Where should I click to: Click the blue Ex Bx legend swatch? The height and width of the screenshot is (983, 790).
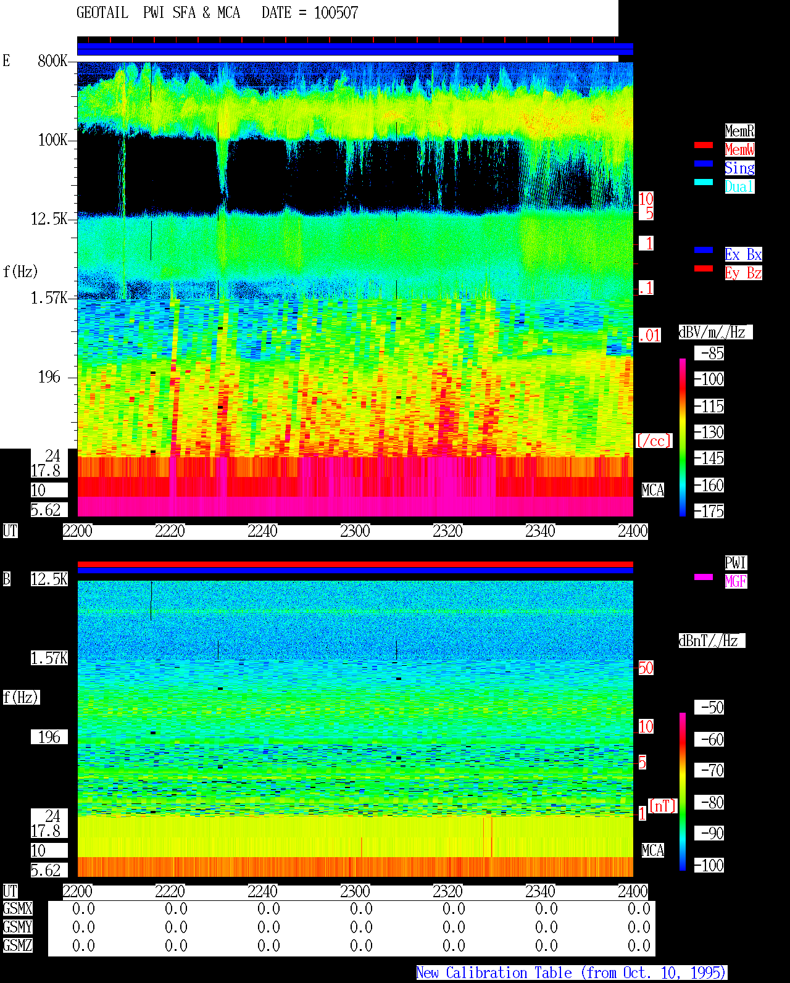(x=704, y=250)
